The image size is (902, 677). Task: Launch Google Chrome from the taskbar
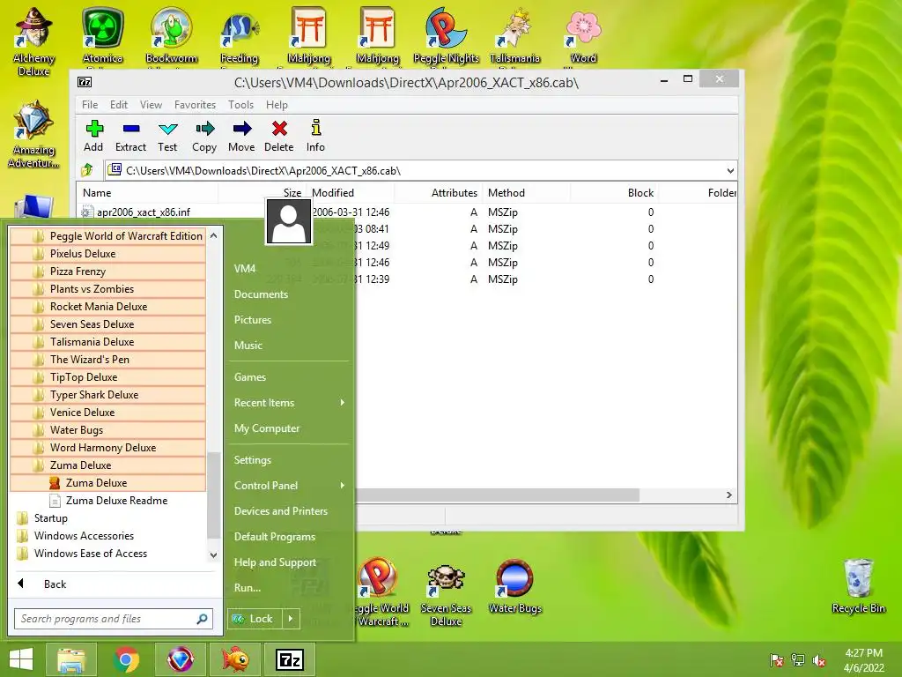(126, 659)
